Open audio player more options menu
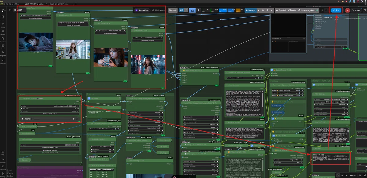 (77, 119)
